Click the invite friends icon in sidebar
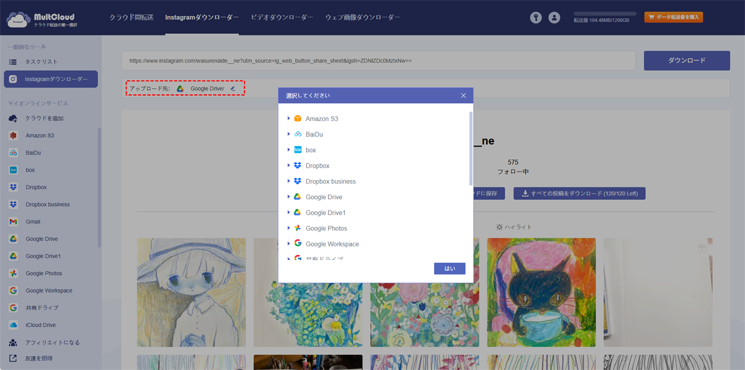Viewport: 745px width, 370px height. (x=13, y=358)
